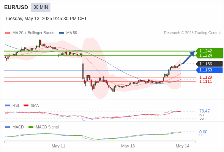Toggle the MACD legend entry
224x152 pixels.
(14, 127)
